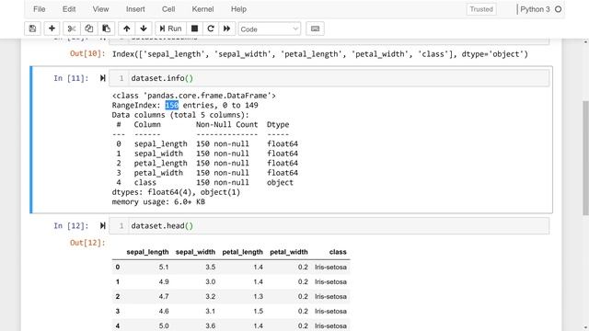Save notebook with the floppy disk icon

tap(33, 29)
